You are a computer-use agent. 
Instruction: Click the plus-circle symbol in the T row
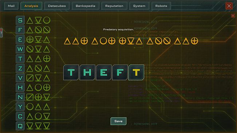(x=47, y=59)
